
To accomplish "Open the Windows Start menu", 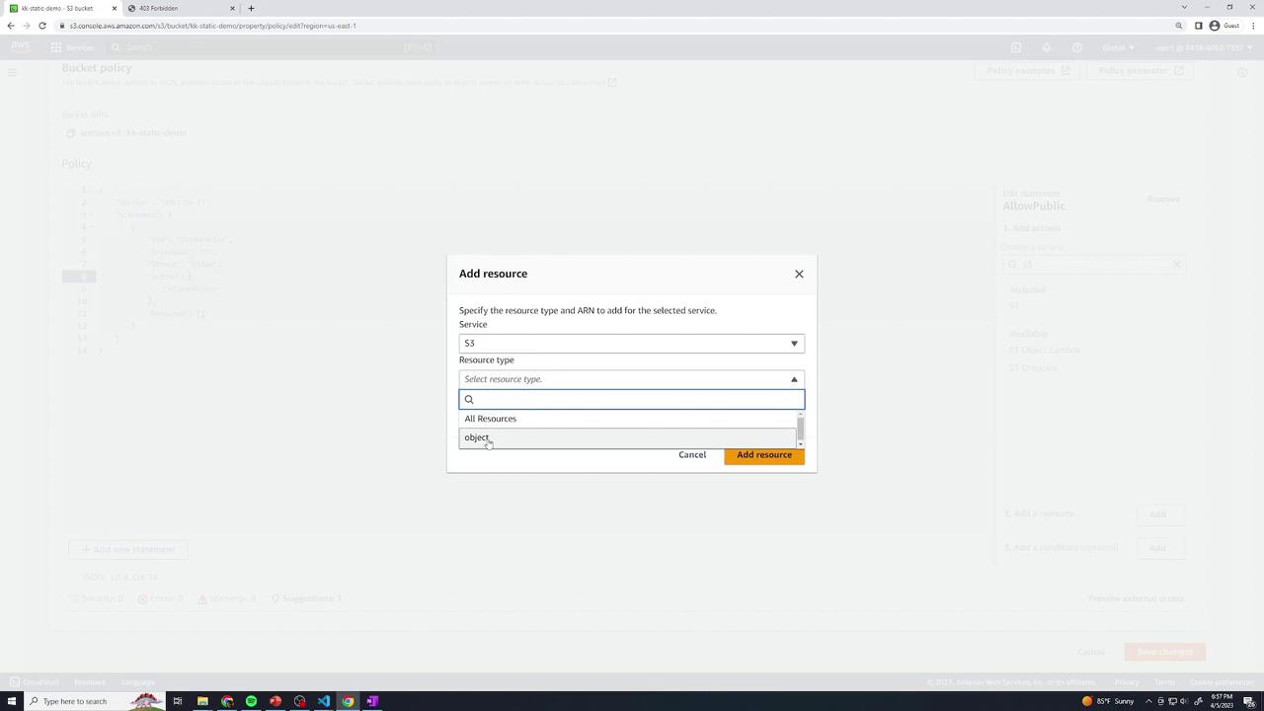I will click(x=12, y=701).
